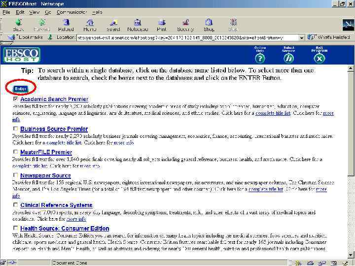Click the vertical scrollbar up arrow

click(351, 69)
